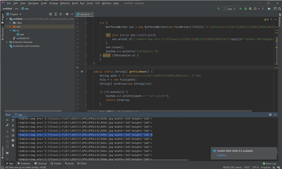Open the profiler options dropdown arrow
Viewport: 282px width, 169px height.
tap(259, 9)
